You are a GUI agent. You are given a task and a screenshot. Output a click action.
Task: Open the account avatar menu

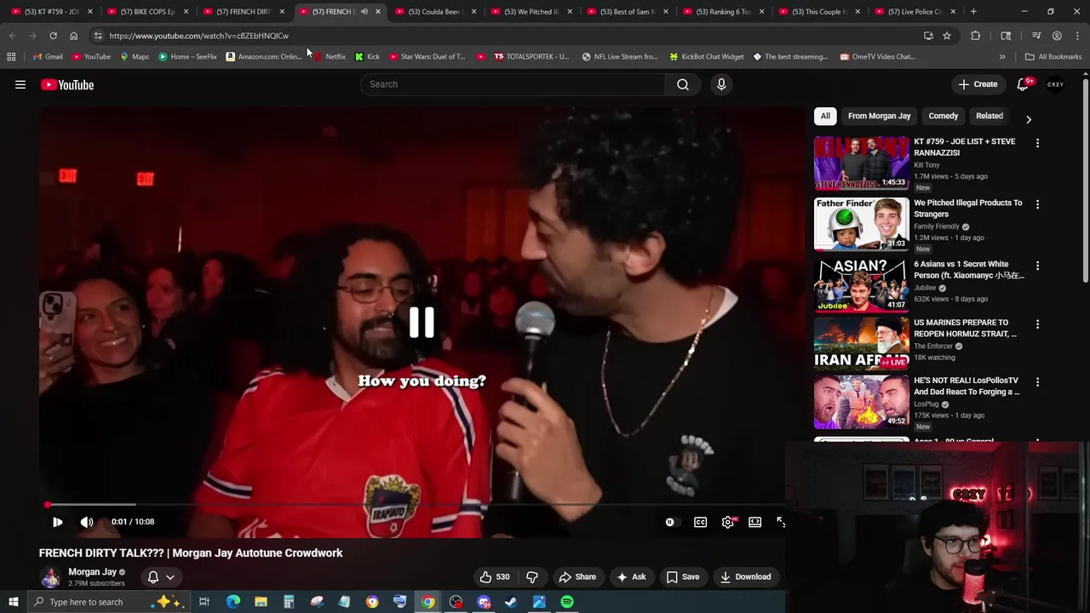click(1056, 84)
